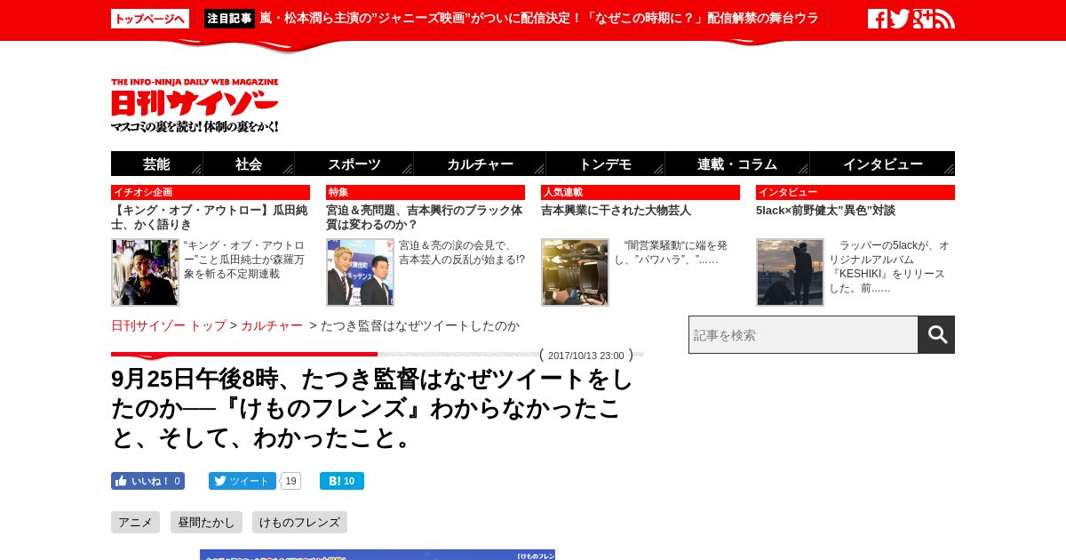Open the 連載・コラム menu
The width and height of the screenshot is (1066, 560).
click(x=737, y=164)
